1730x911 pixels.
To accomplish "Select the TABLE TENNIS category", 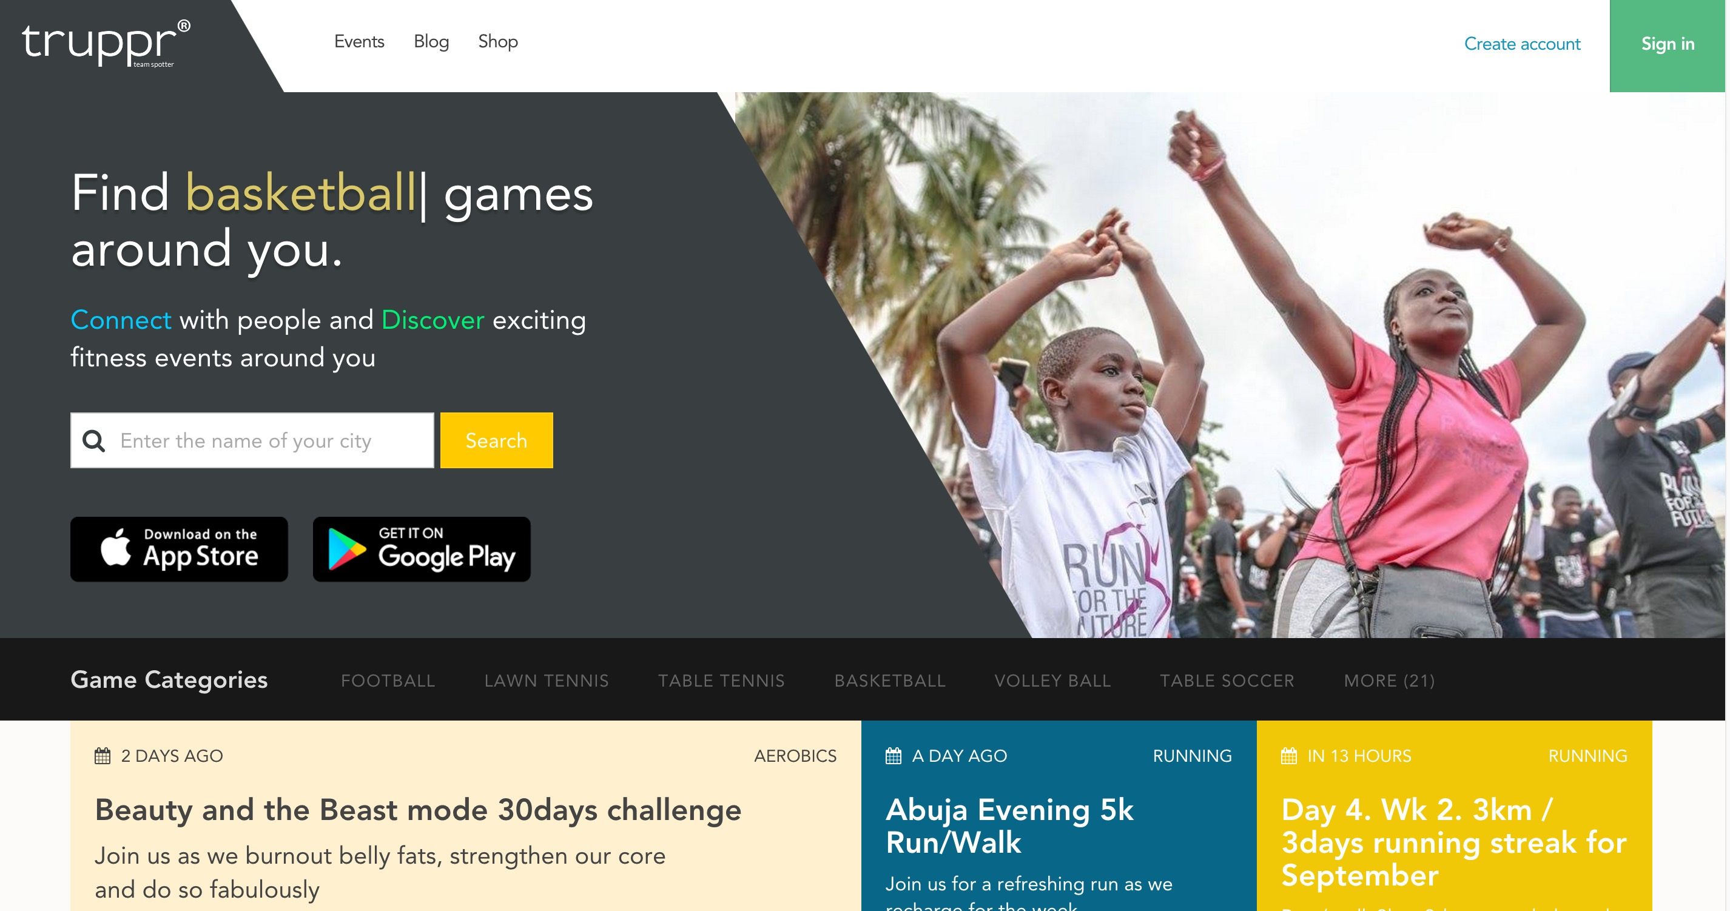I will point(721,681).
